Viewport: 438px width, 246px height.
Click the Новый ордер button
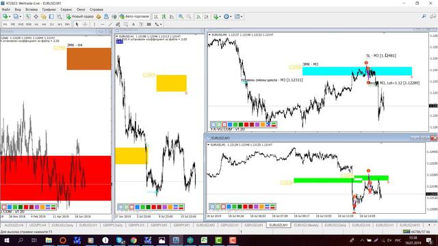click(x=80, y=16)
